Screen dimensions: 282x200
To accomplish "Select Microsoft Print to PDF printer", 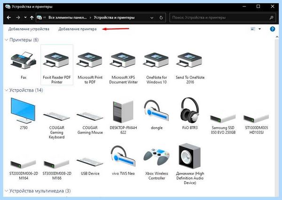I will [90, 60].
